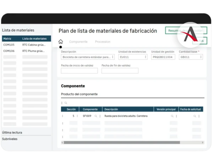
Task: Switch to the Procession tab
Action: [x=103, y=42]
